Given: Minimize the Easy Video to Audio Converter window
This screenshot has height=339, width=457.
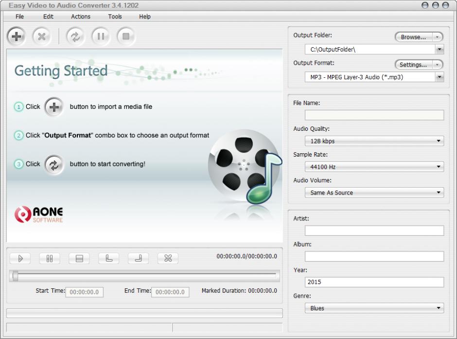Looking at the screenshot, I should tap(425, 5).
